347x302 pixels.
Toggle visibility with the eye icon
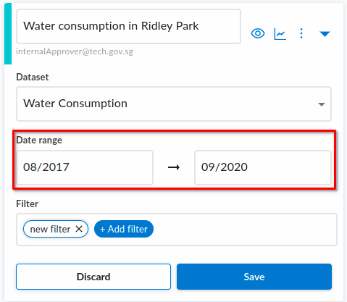258,33
